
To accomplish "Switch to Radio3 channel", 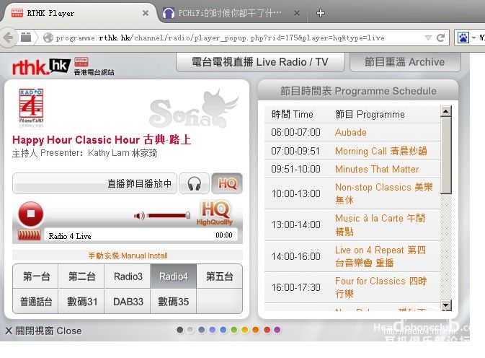I will 128,276.
